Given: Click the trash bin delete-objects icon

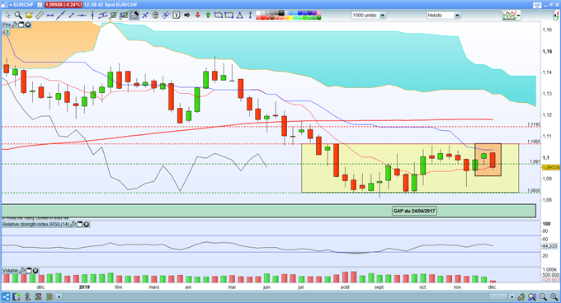Looking at the screenshot, I should click(156, 15).
